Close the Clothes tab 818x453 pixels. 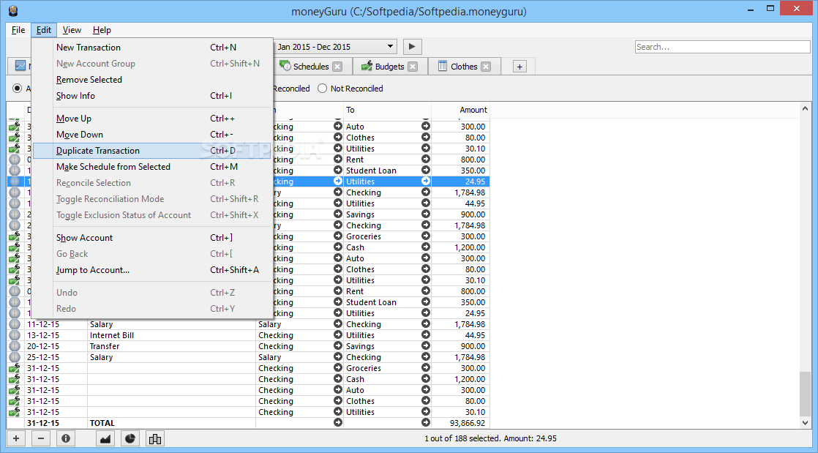click(x=486, y=67)
